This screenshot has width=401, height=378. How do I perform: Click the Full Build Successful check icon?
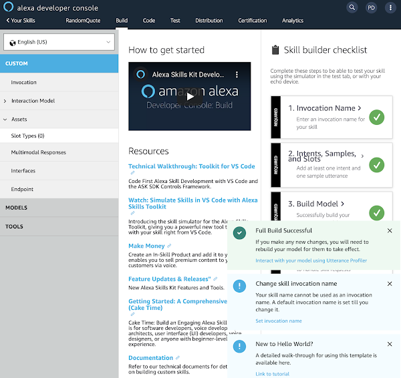[239, 233]
